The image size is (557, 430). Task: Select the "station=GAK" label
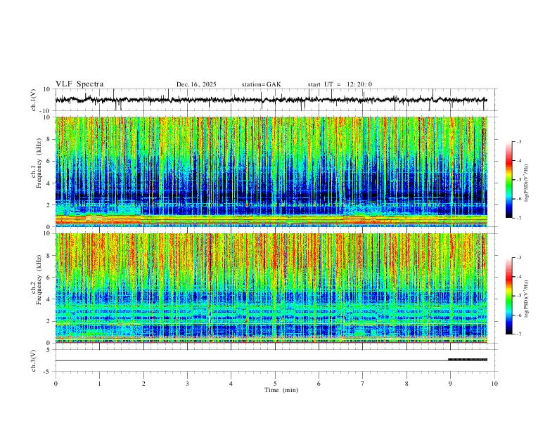[x=261, y=84]
